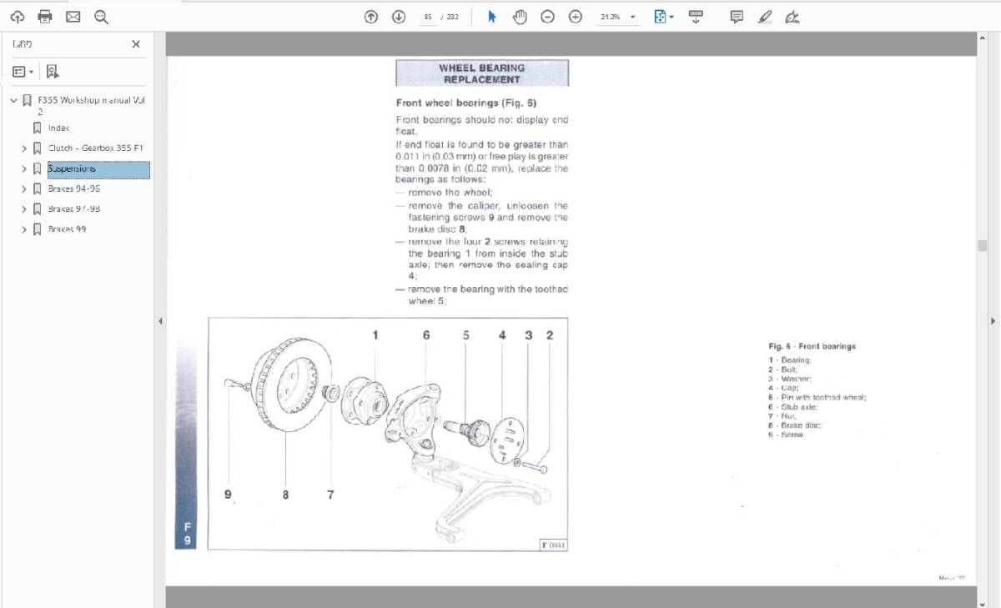Switch to the hand pan tool
This screenshot has height=608, width=1001.
pyautogui.click(x=520, y=17)
